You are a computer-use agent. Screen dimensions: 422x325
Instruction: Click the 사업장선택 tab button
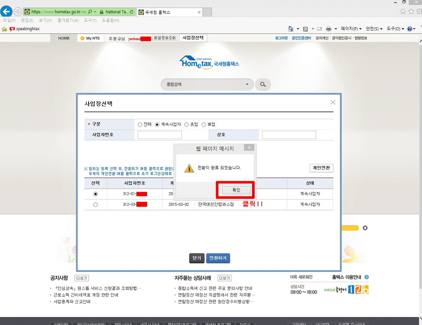(x=193, y=38)
